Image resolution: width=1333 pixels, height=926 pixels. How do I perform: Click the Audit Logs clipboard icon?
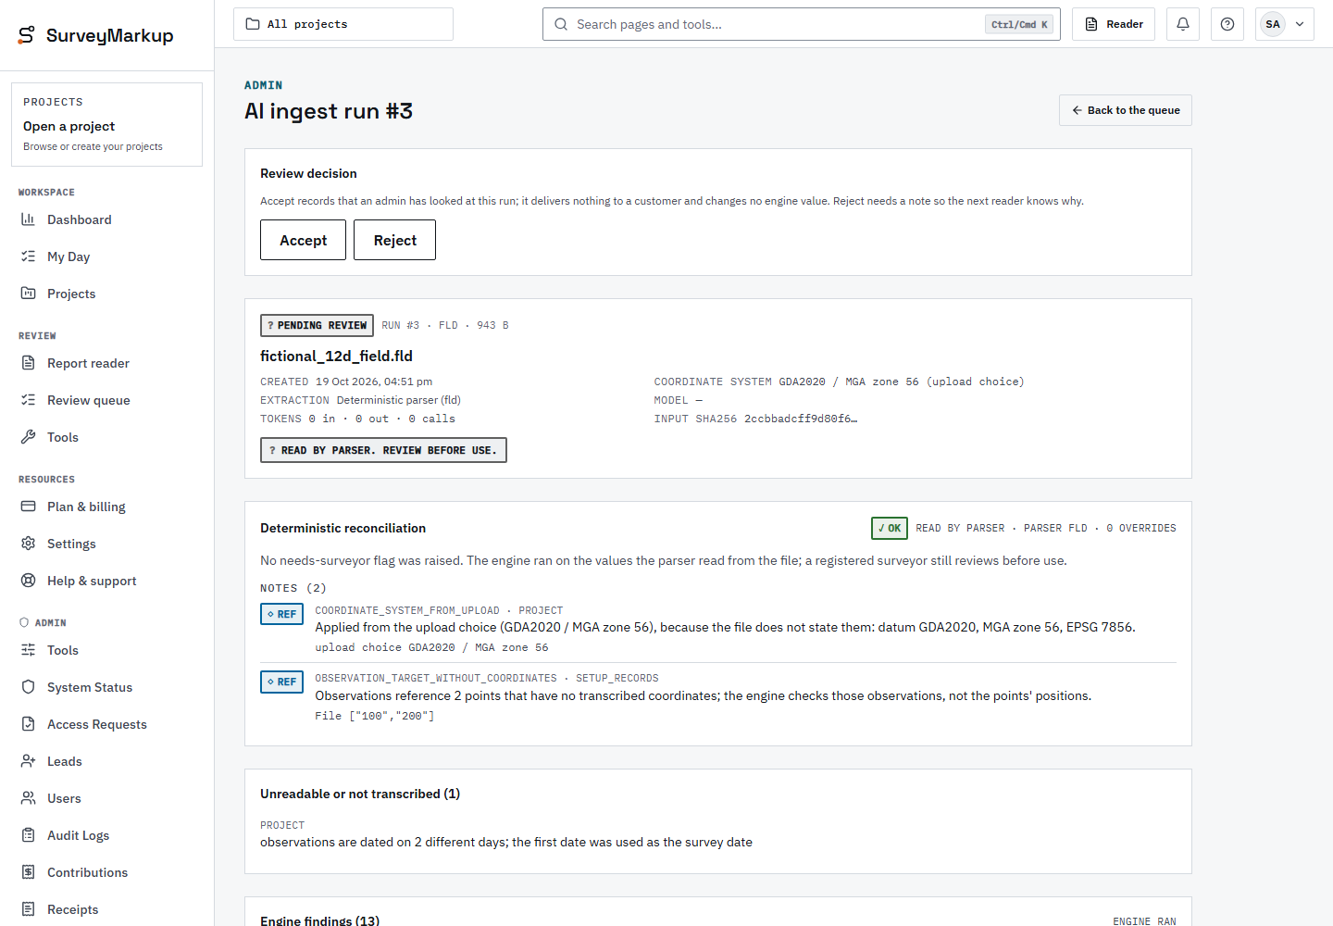[29, 835]
